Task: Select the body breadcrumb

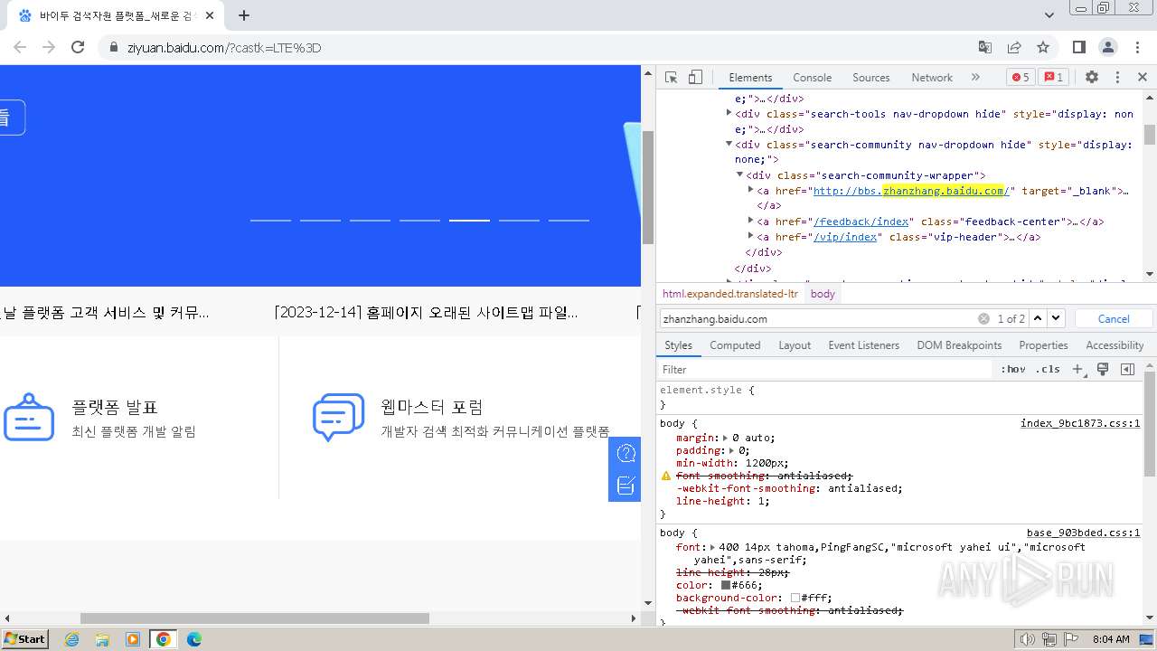Action: [x=823, y=294]
